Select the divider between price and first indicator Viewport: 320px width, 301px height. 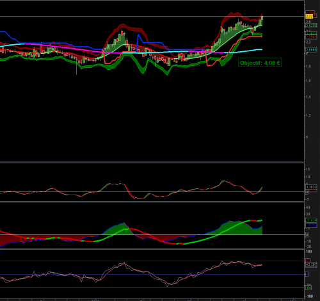pyautogui.click(x=152, y=163)
